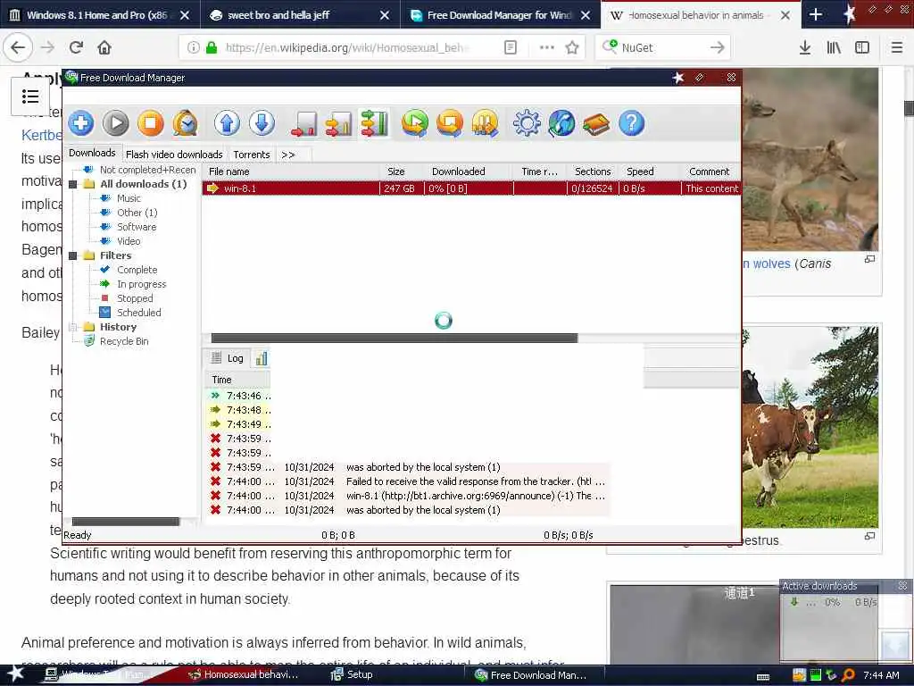Collapse the Filters tree node
The height and width of the screenshot is (686, 914).
[73, 255]
